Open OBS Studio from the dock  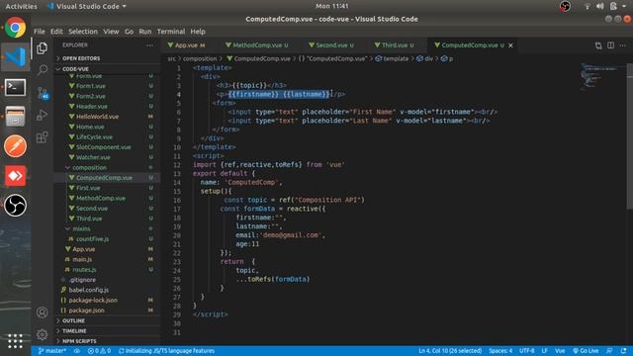(16, 205)
